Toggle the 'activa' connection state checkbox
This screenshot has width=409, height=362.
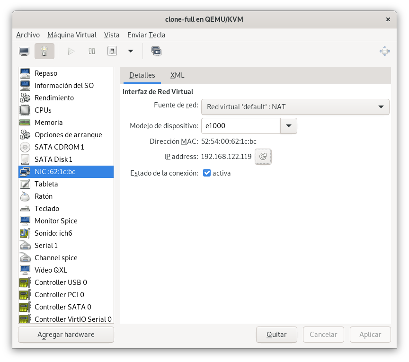(x=207, y=173)
